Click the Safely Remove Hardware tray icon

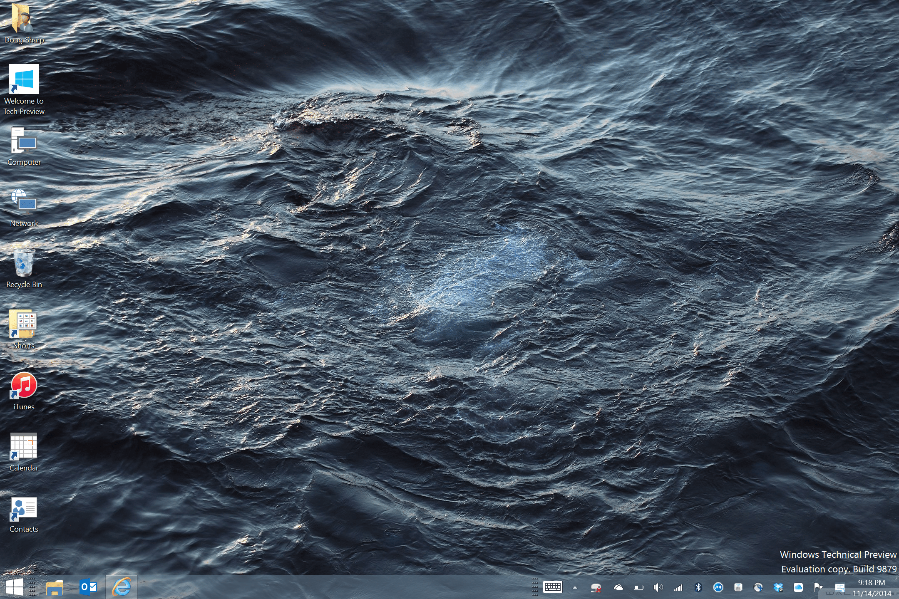(596, 587)
